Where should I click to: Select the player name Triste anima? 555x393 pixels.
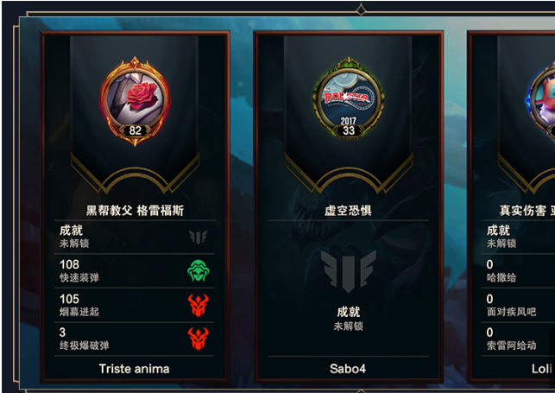tap(134, 369)
